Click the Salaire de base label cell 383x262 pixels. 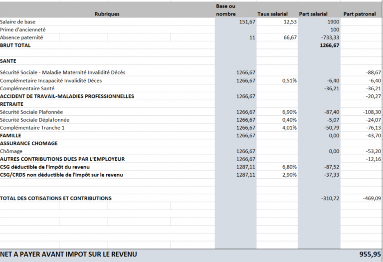point(17,22)
